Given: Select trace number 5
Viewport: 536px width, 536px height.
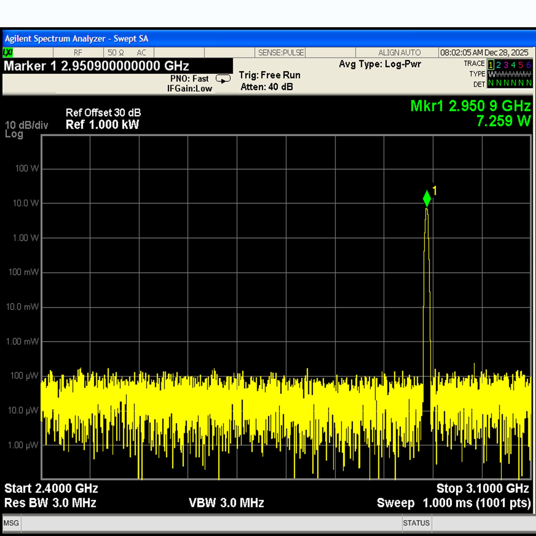Looking at the screenshot, I should 520,65.
